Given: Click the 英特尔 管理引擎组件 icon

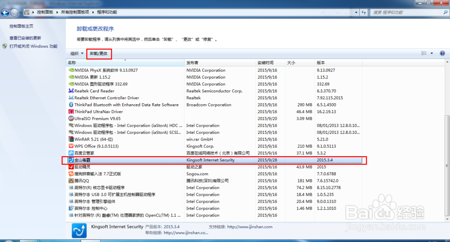Looking at the screenshot, I should pyautogui.click(x=71, y=201).
